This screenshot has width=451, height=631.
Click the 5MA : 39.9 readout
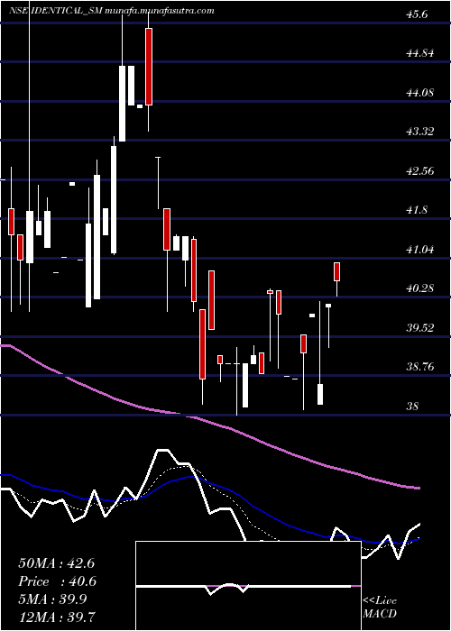[52, 599]
